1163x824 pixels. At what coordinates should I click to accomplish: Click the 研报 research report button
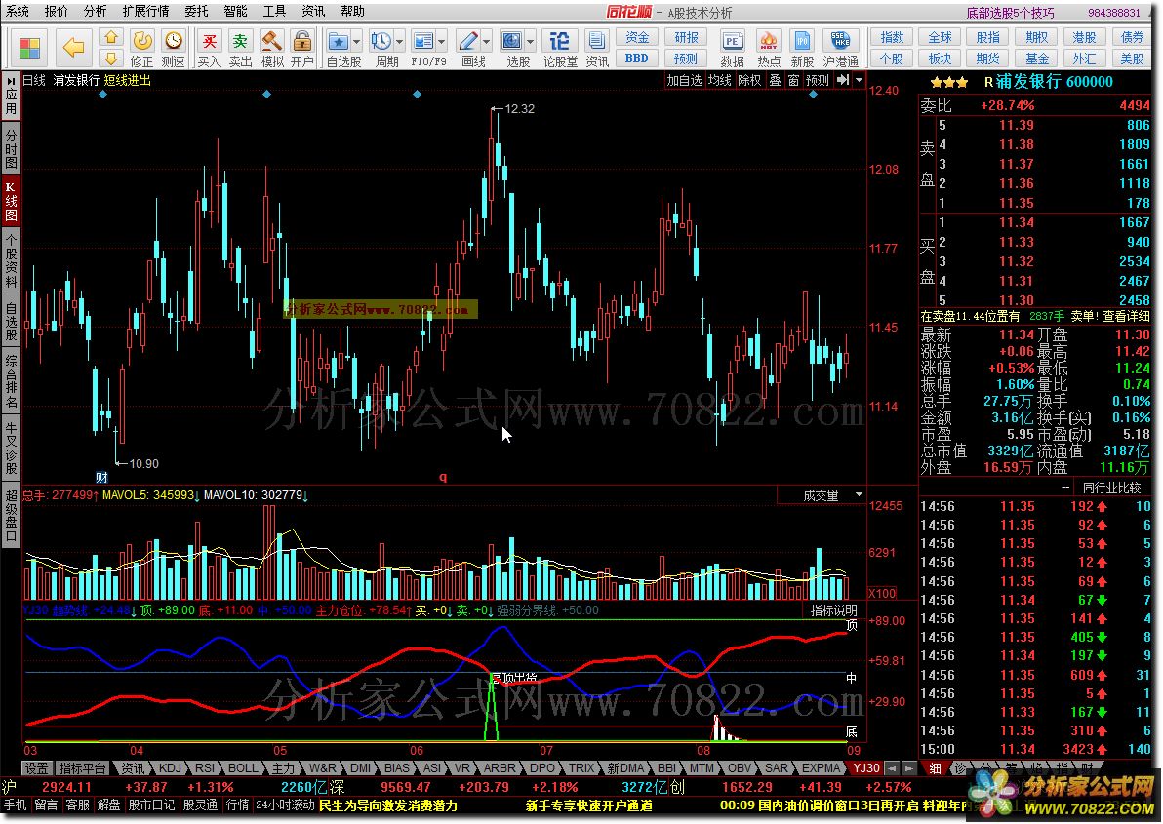pyautogui.click(x=686, y=38)
